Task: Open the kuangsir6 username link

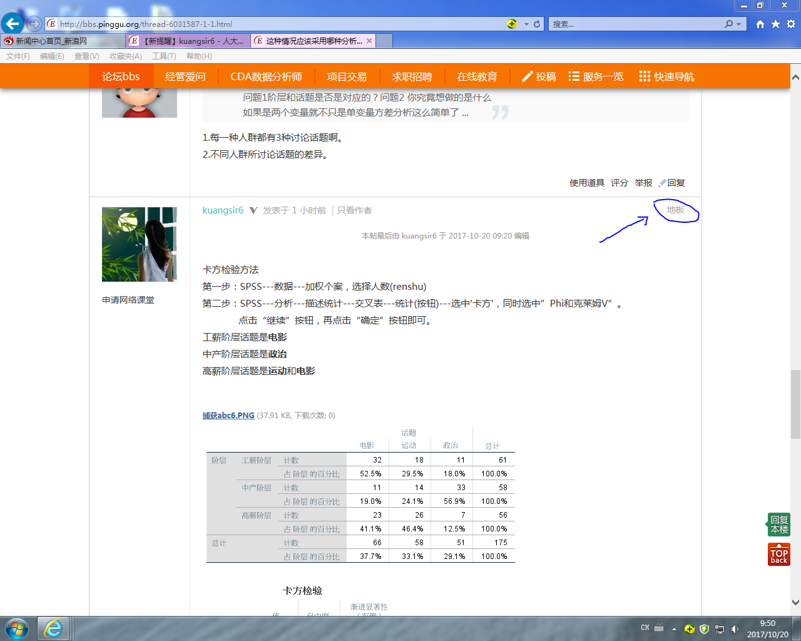Action: click(x=223, y=210)
